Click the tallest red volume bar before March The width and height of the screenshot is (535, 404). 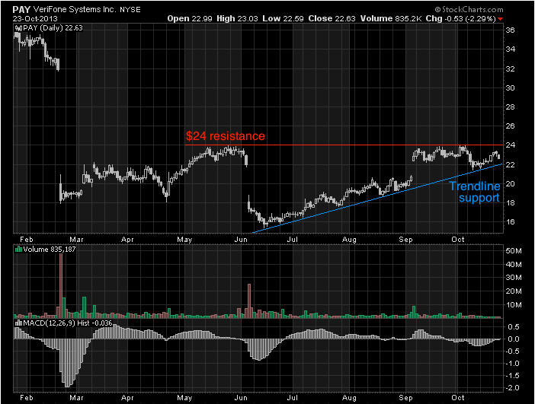pyautogui.click(x=61, y=285)
